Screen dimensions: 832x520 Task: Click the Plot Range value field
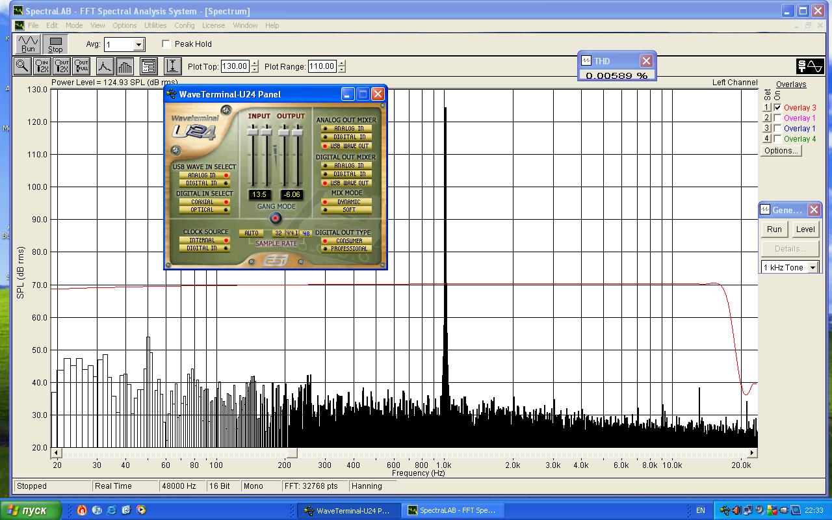[322, 66]
